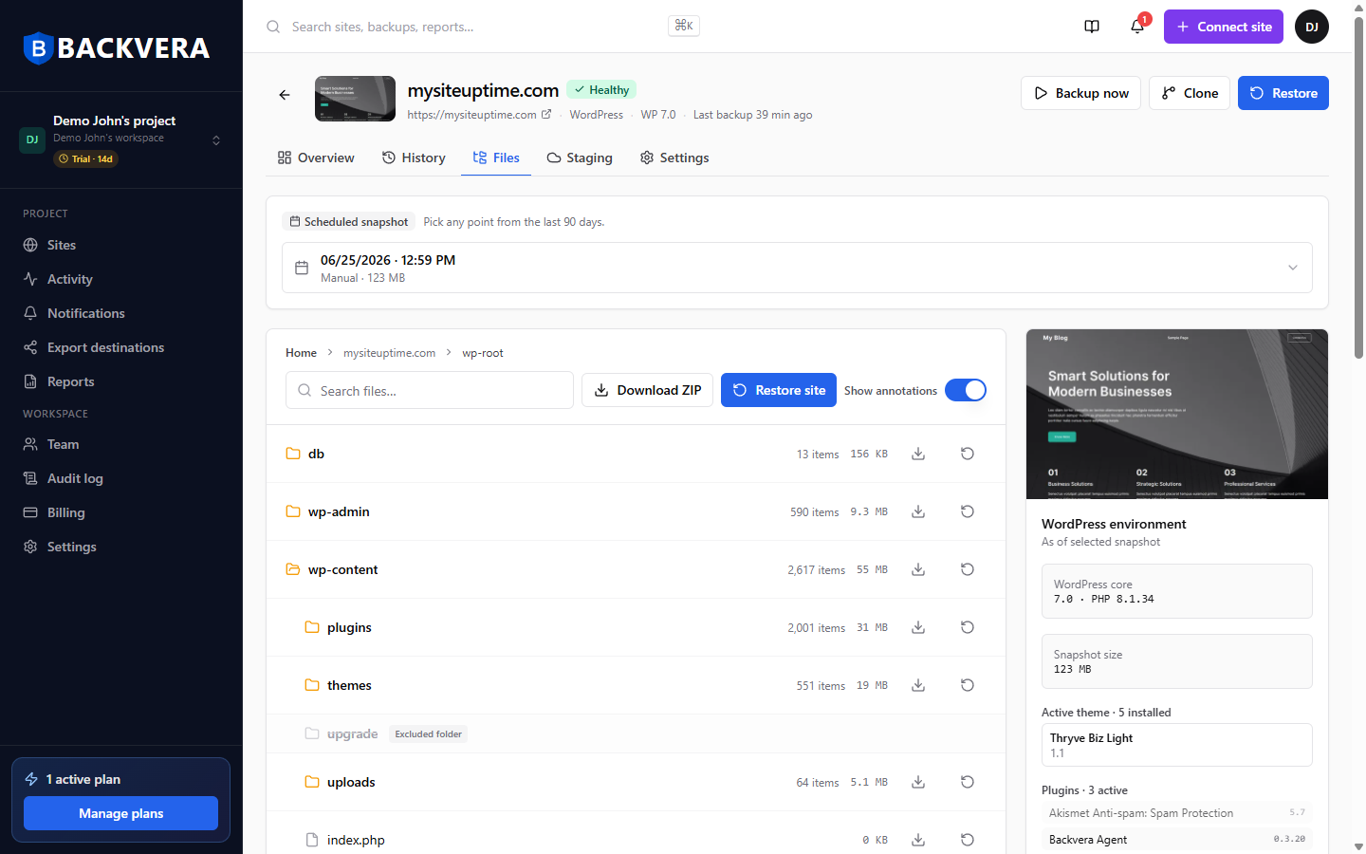Click Download ZIP
Image resolution: width=1366 pixels, height=854 pixels.
pyautogui.click(x=647, y=390)
